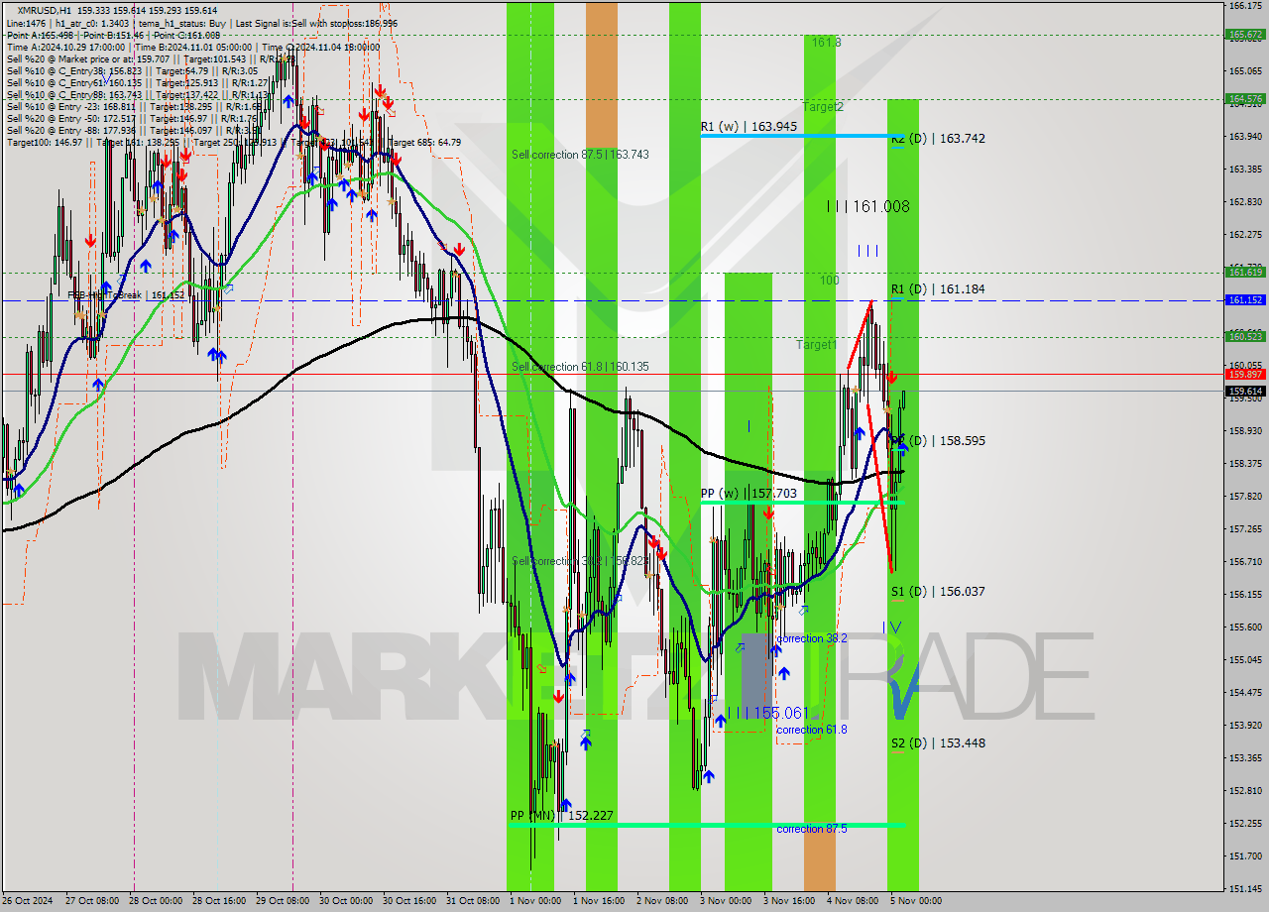Click the 166.175 tick on price scale
Screen dimensions: 1269x912
1244,6
